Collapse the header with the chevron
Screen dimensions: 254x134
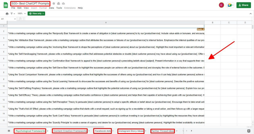click(x=250, y=14)
